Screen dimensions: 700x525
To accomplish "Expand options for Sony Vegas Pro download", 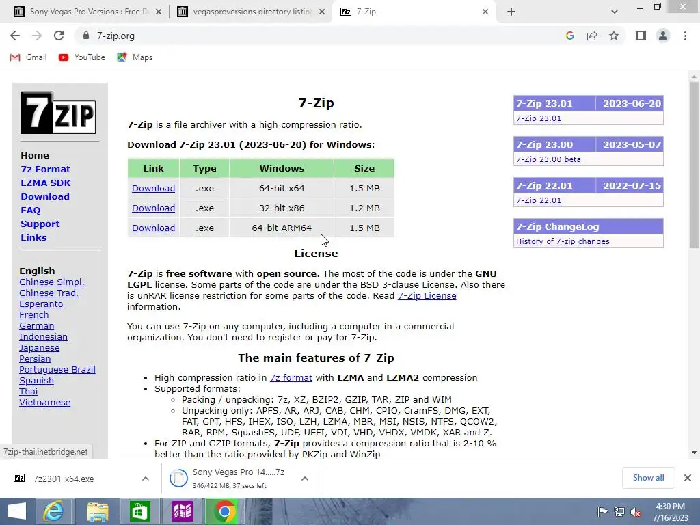I will pyautogui.click(x=304, y=479).
